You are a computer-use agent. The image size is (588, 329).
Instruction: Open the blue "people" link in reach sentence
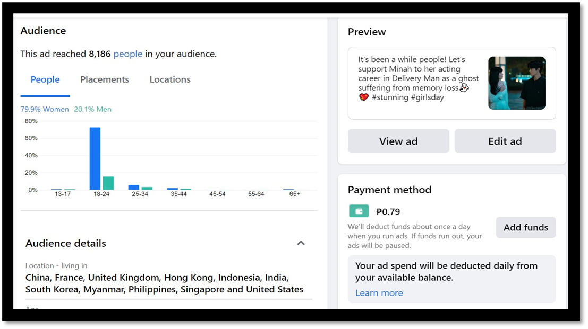[128, 54]
